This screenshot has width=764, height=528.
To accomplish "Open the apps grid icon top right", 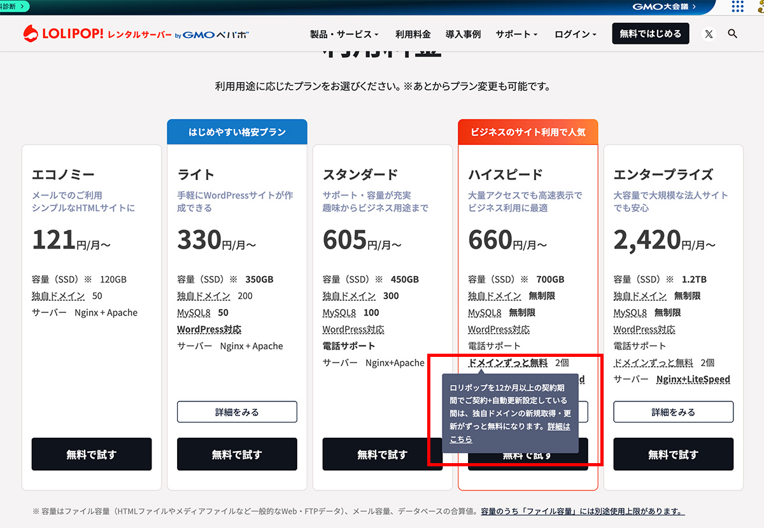I will 737,7.
